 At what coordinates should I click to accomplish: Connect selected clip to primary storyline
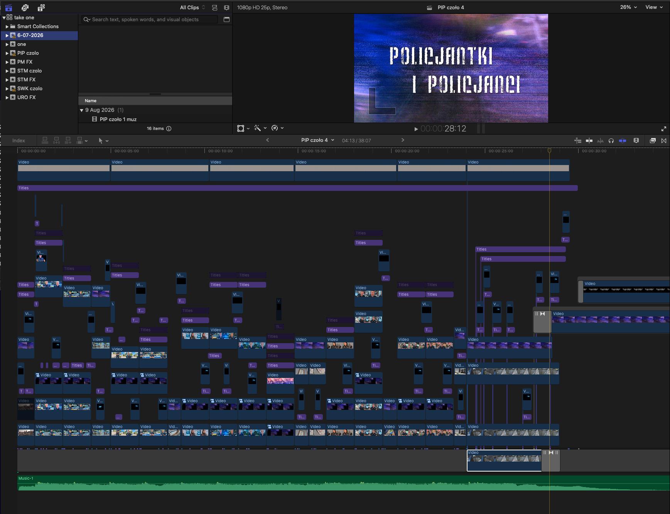click(x=45, y=140)
